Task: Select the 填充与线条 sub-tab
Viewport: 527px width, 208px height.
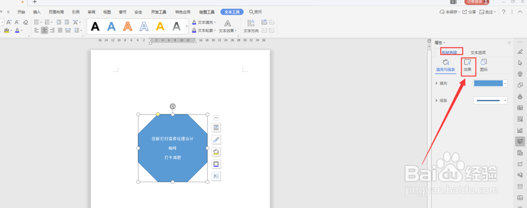Action: point(445,66)
